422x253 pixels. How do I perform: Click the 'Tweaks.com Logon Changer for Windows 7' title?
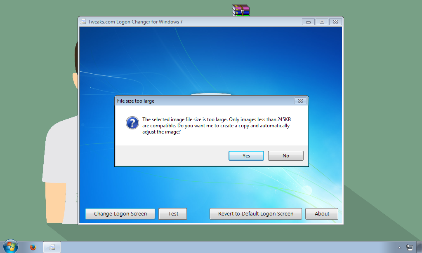click(x=135, y=22)
